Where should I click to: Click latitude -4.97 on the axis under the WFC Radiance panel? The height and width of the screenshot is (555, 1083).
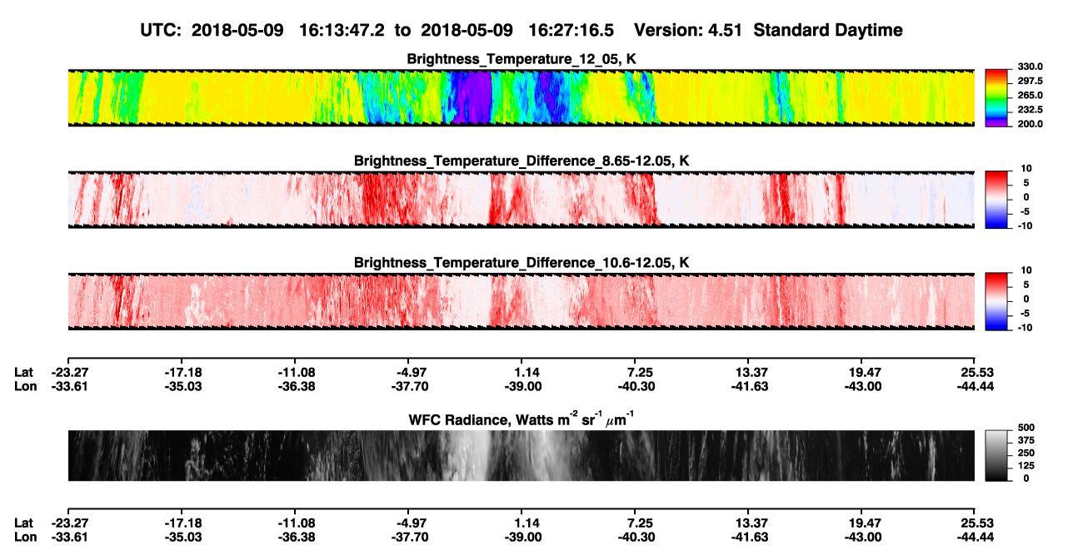410,523
